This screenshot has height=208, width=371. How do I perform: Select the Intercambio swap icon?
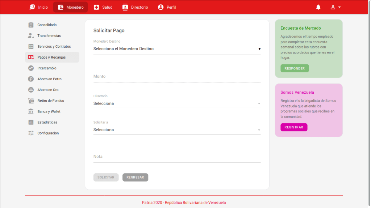point(31,68)
